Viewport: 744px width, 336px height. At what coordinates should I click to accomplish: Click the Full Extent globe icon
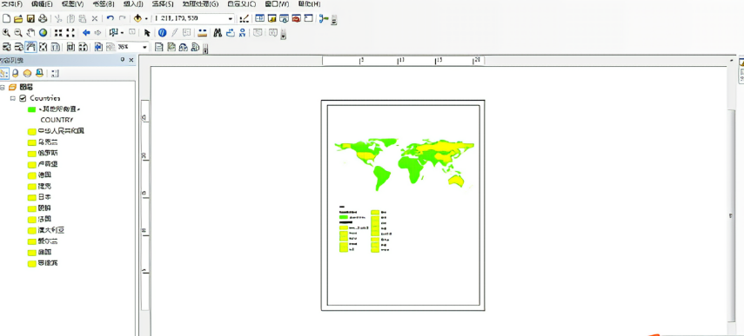pos(44,33)
